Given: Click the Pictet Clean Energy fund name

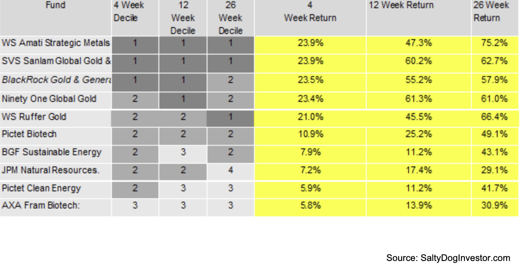Looking at the screenshot, I should click(41, 188).
